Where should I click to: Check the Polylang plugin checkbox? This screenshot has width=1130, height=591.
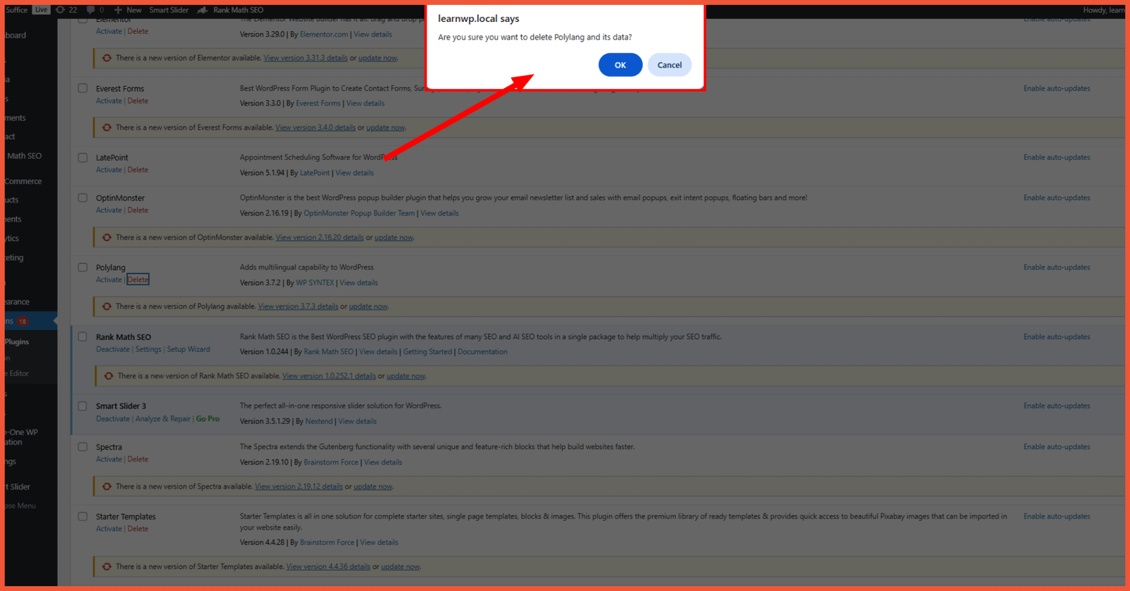click(83, 267)
